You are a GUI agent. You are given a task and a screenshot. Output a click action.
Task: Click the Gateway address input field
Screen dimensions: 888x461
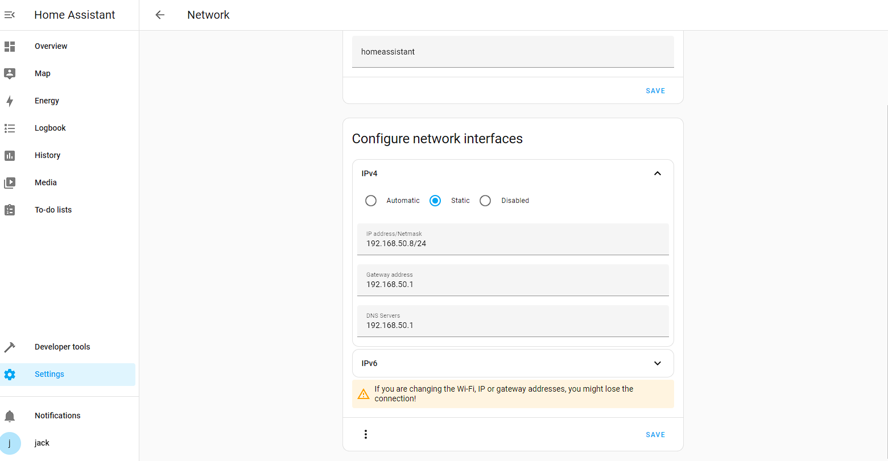[x=513, y=284]
